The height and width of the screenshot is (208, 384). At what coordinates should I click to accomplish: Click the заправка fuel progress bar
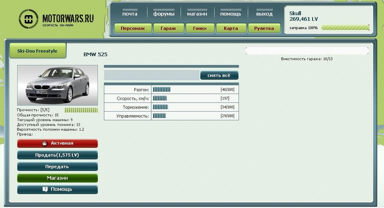pos(345,28)
